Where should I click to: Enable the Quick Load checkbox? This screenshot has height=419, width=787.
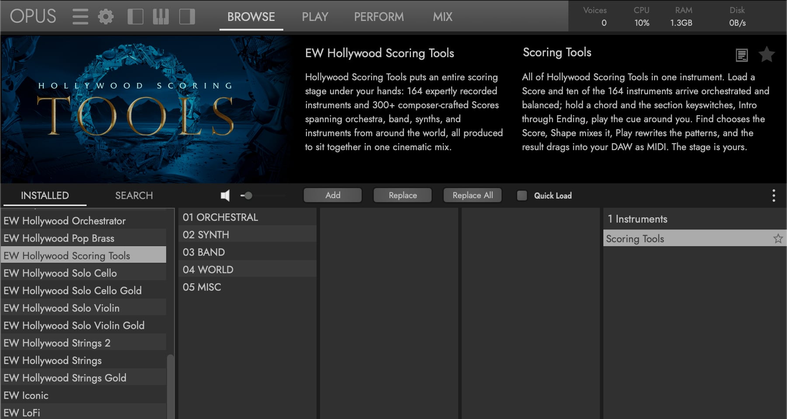(522, 196)
